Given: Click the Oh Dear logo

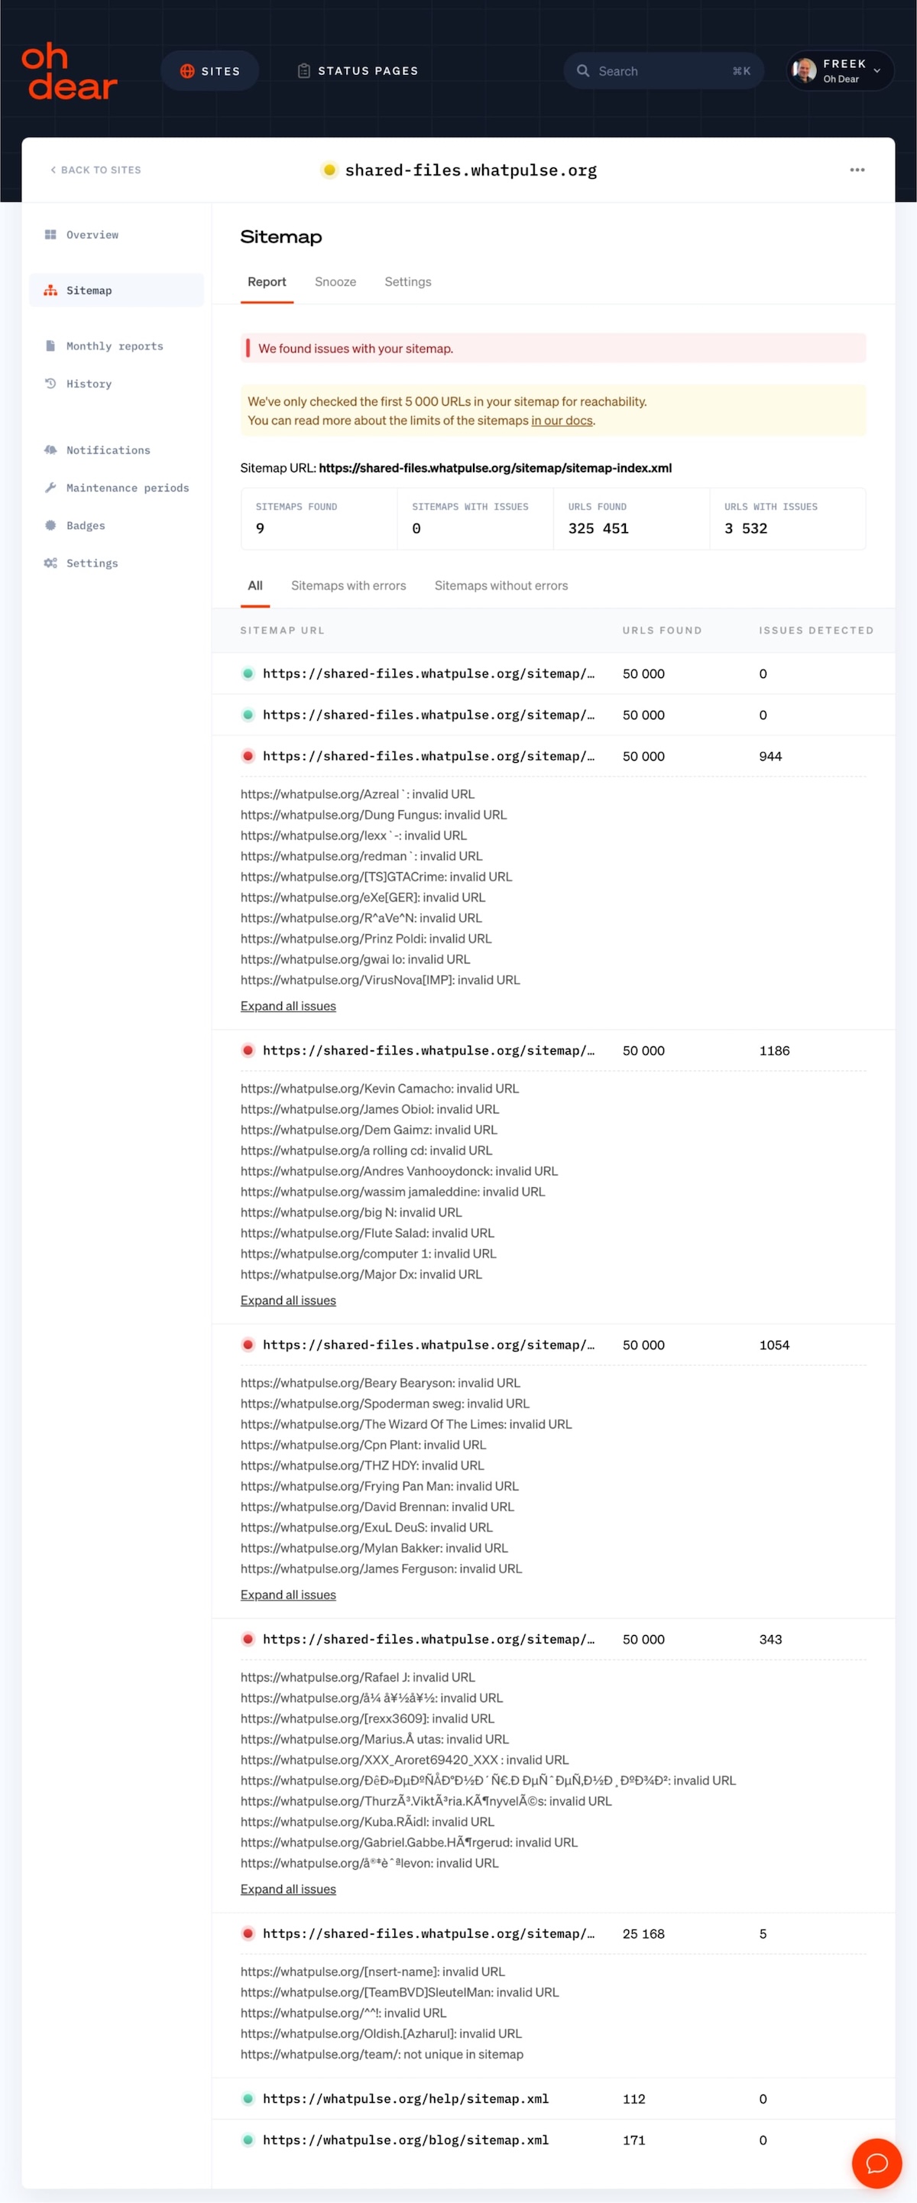Looking at the screenshot, I should click(x=68, y=72).
